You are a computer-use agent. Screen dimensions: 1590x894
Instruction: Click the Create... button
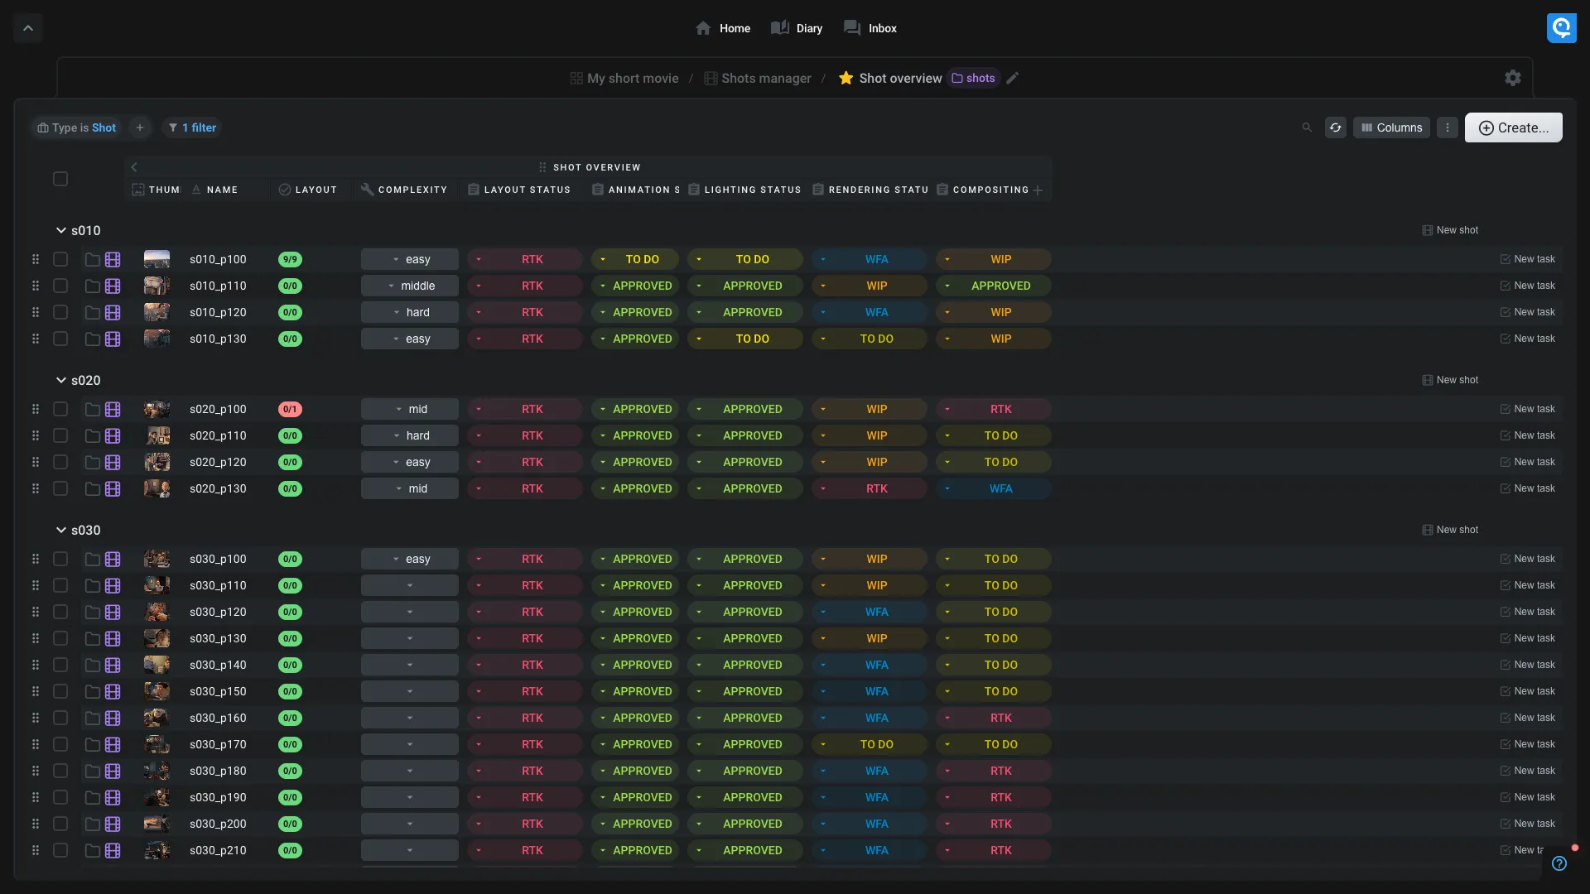coord(1513,127)
